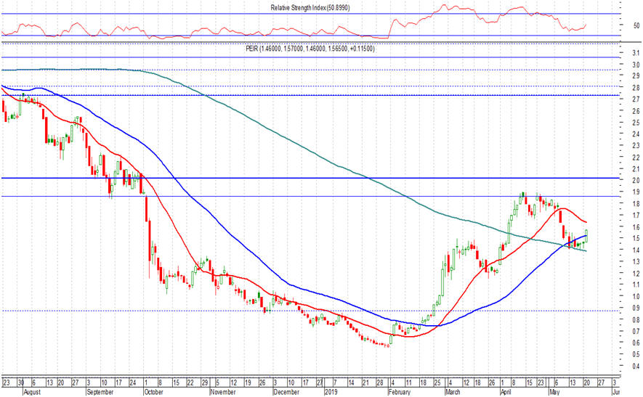Image resolution: width=643 pixels, height=397 pixels.
Task: Select the large red candle in early October
Action: point(147,210)
